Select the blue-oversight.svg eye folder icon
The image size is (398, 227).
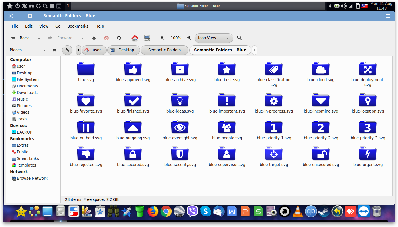180,127
